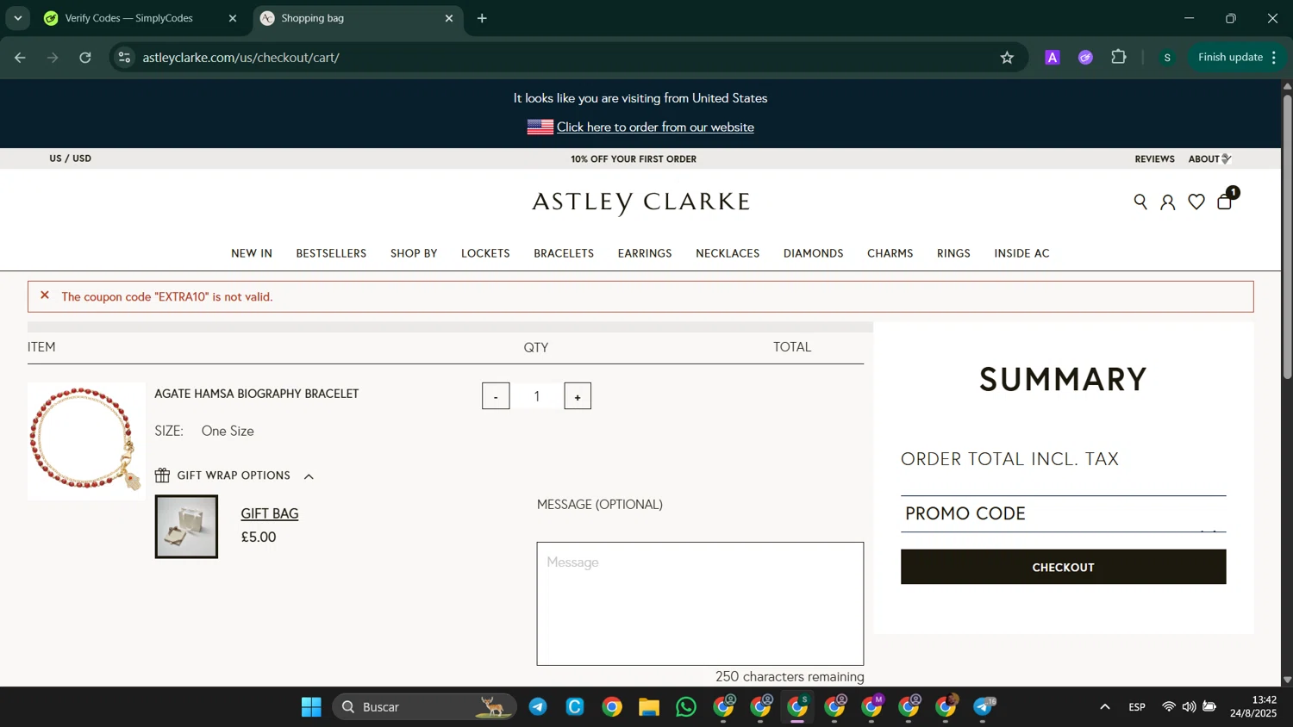Focus the gift Message text area

700,604
